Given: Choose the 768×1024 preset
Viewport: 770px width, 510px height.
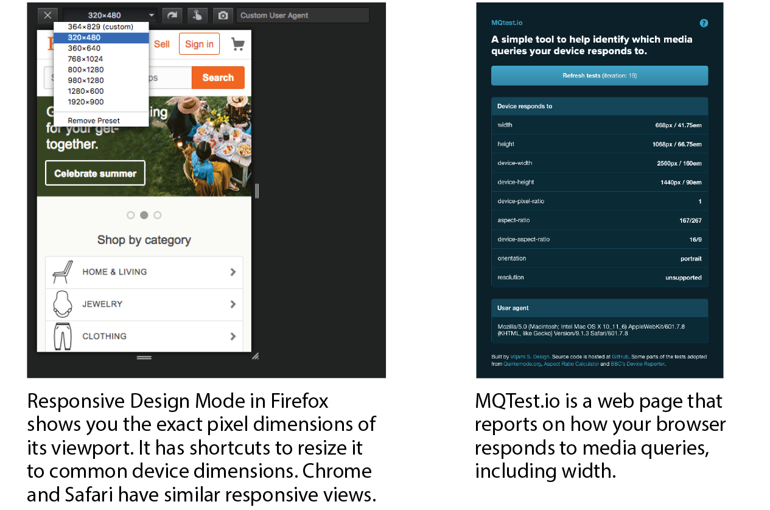Looking at the screenshot, I should pos(101,59).
